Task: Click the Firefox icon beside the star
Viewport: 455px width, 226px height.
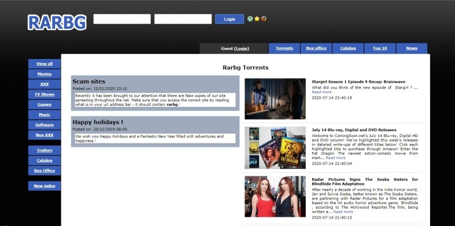Action: pyautogui.click(x=264, y=18)
